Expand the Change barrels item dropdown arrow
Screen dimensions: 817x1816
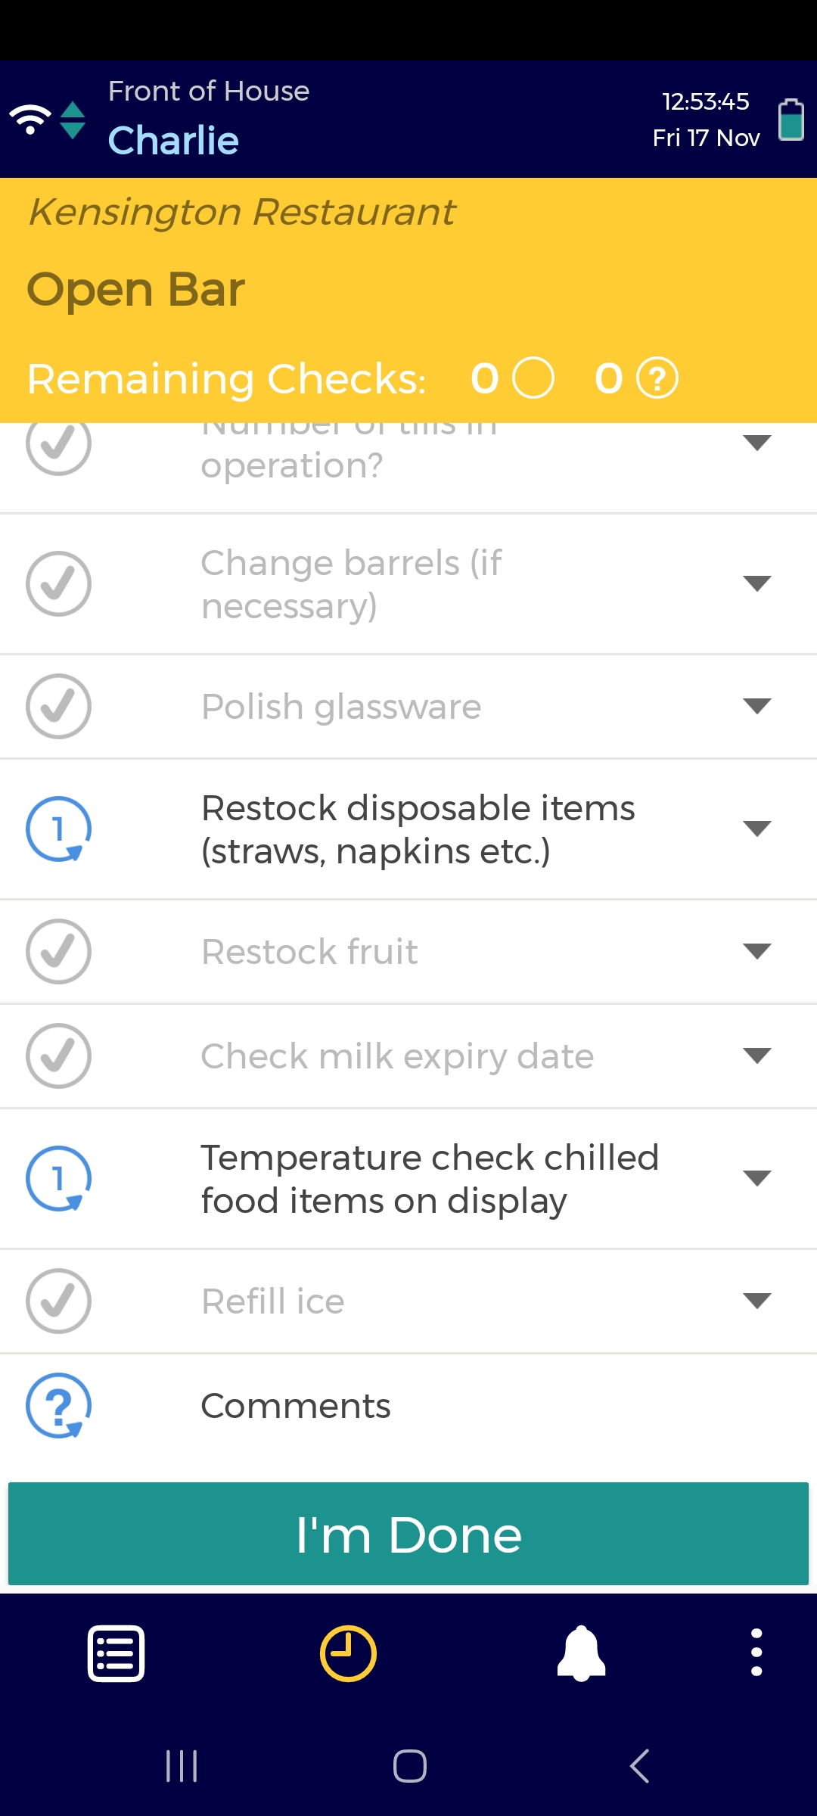pos(756,583)
